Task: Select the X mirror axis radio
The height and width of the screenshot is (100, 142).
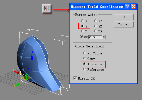Action: [82, 21]
